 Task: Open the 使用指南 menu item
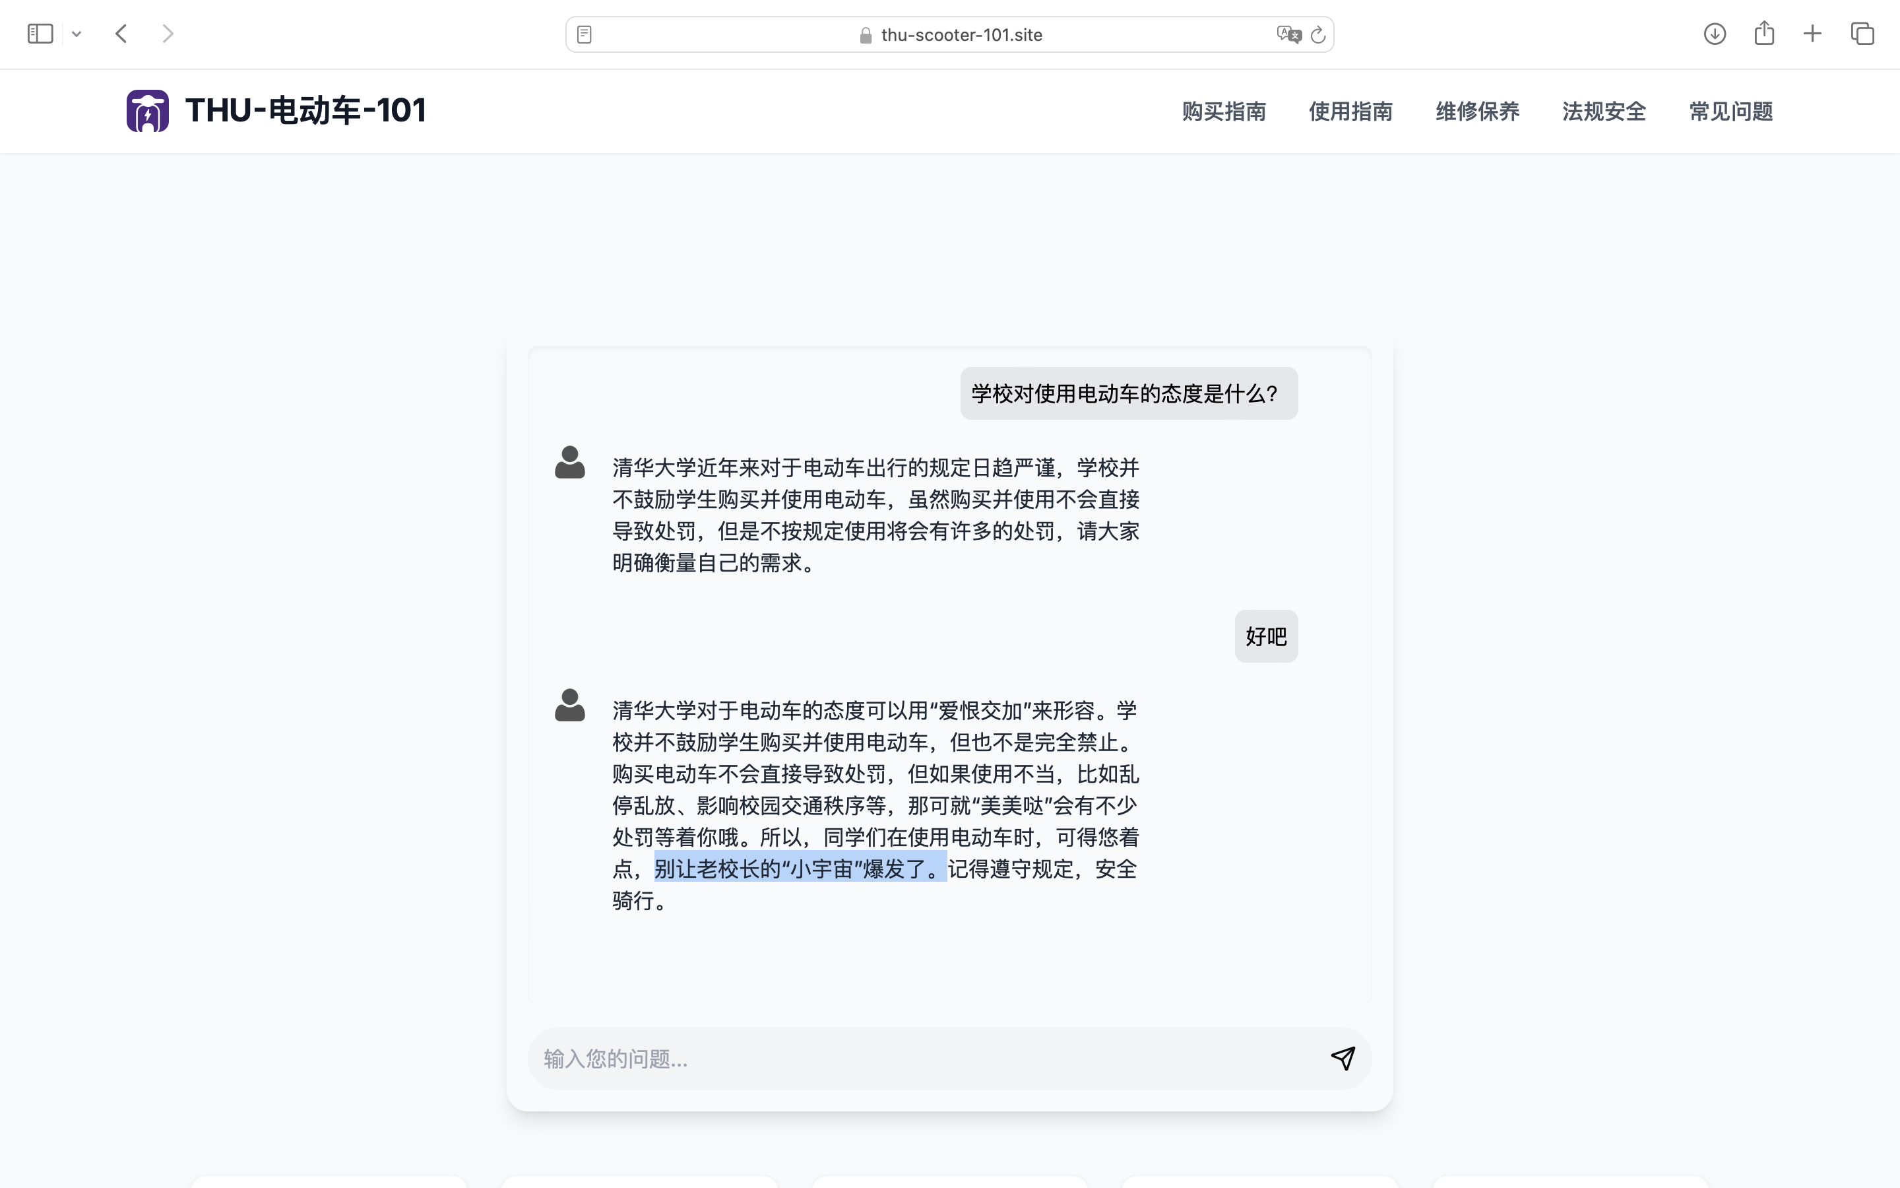click(1350, 112)
